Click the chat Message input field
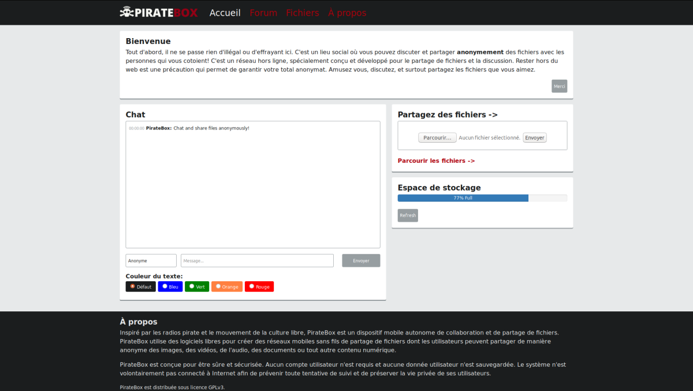The image size is (693, 391). (x=257, y=260)
